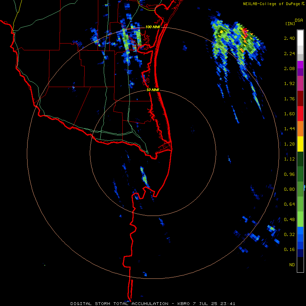Click the 0.16 legend value

coord(289,250)
